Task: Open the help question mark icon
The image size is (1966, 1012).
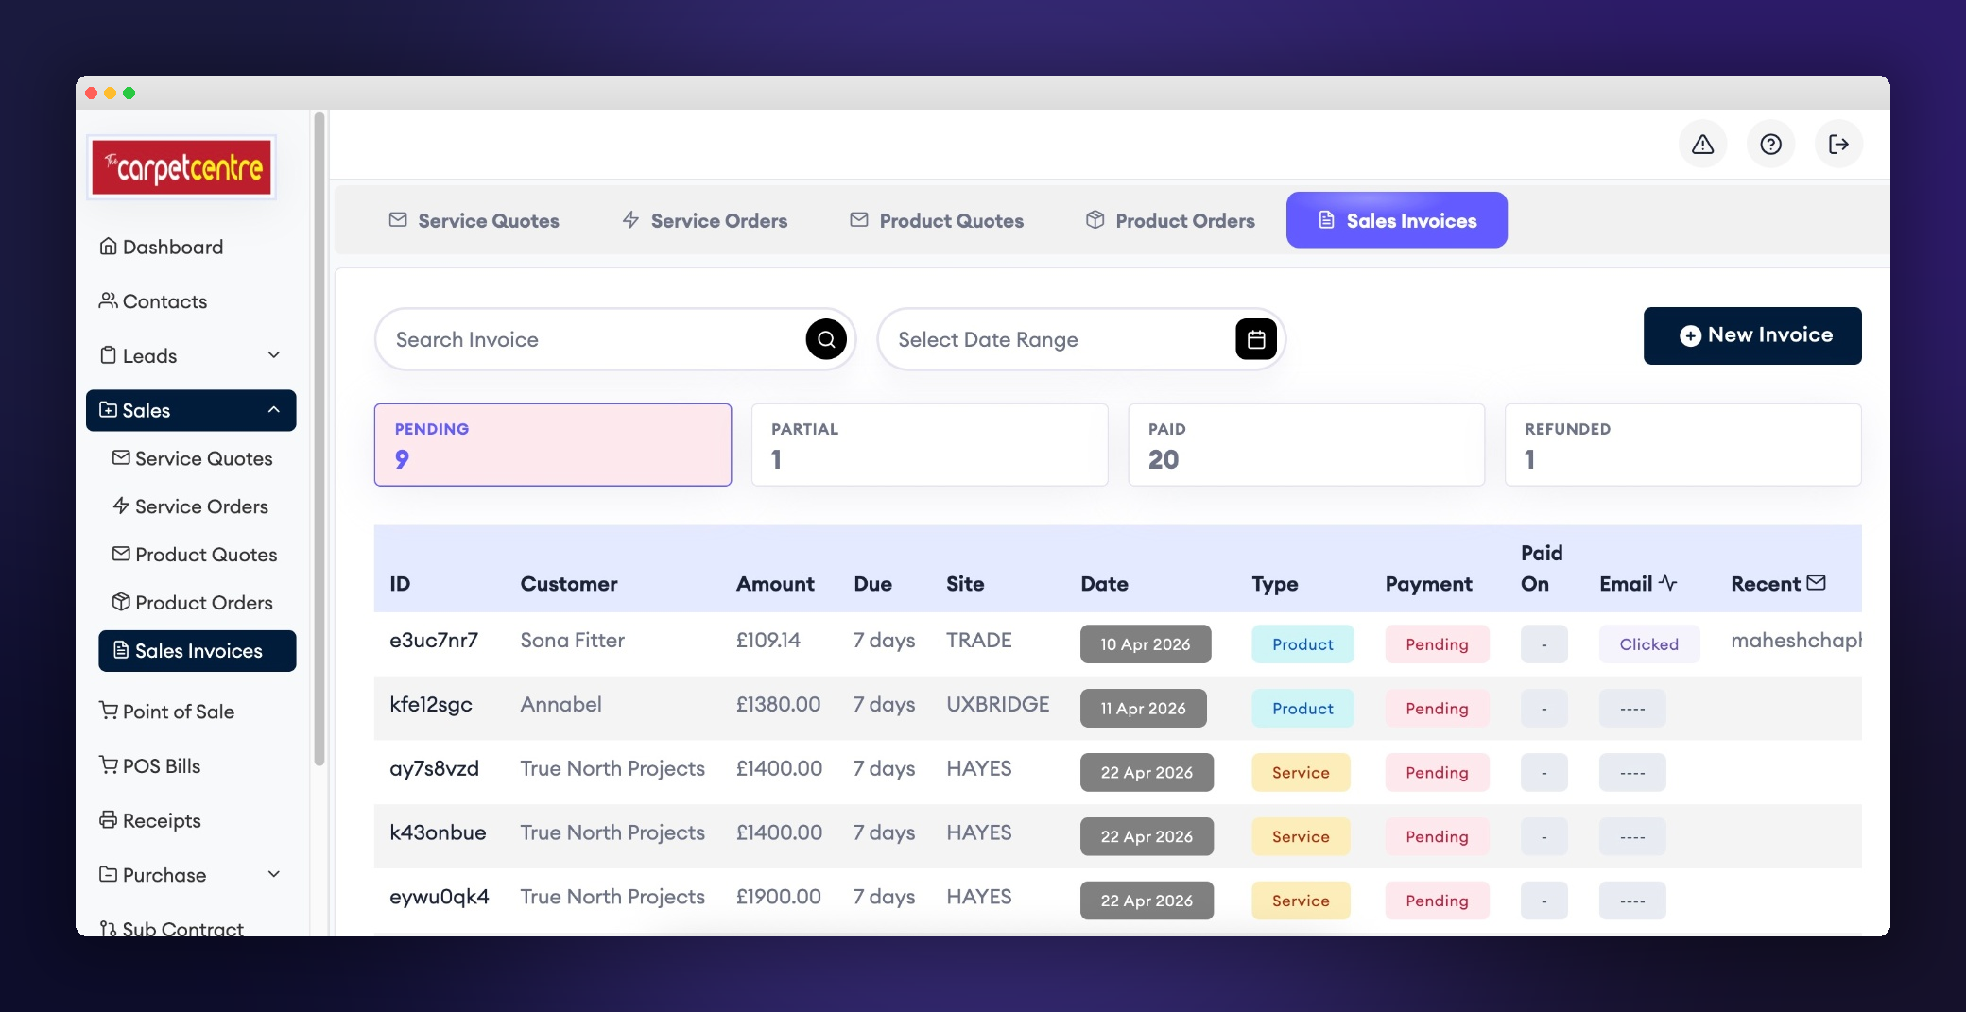Action: coord(1770,145)
